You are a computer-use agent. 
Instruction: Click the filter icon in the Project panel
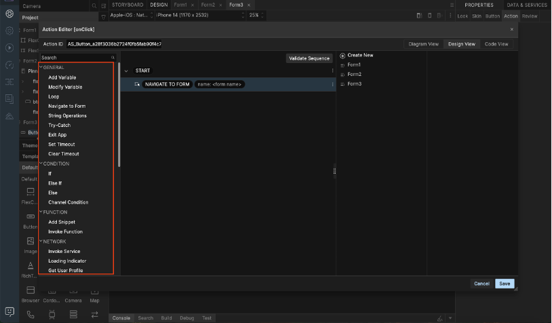[x=103, y=18]
